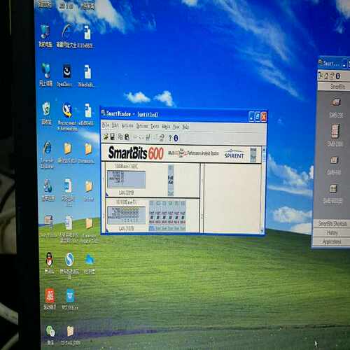This screenshot has width=350, height=350.
Task: Click the LAN-3101B counter display
Action: click(x=127, y=215)
